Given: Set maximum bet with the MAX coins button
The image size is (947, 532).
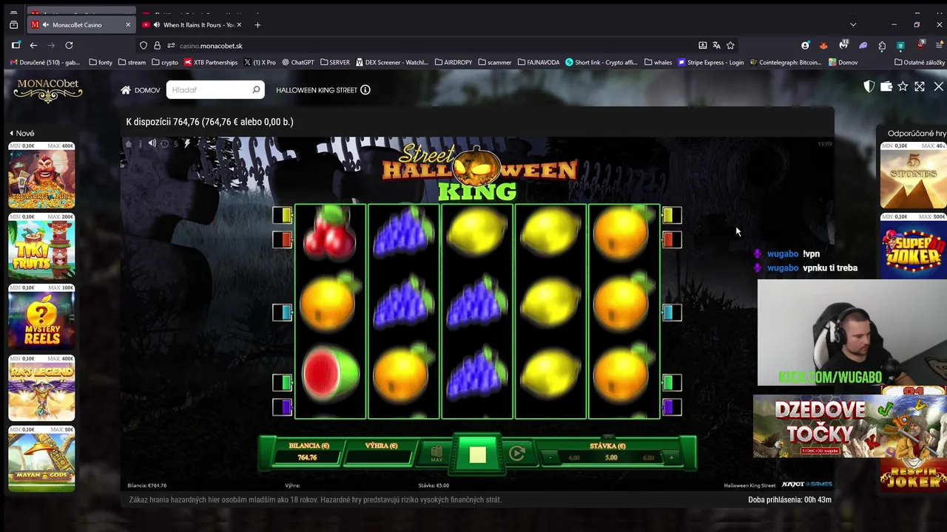Looking at the screenshot, I should click(437, 454).
